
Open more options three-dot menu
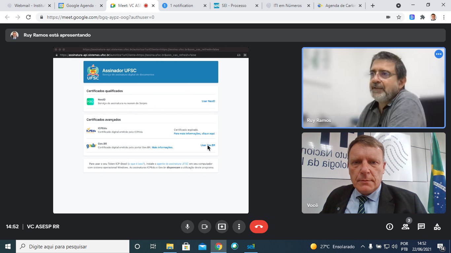pyautogui.click(x=239, y=227)
